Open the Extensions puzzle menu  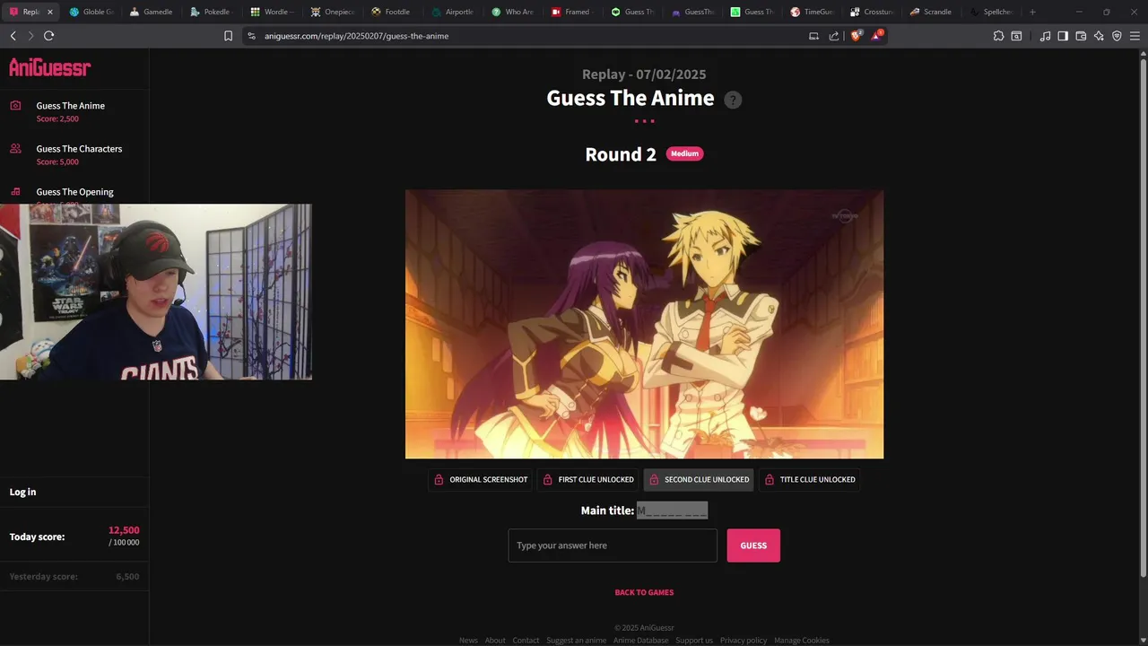click(x=998, y=36)
